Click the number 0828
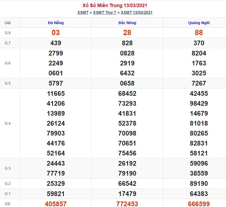 (127, 53)
